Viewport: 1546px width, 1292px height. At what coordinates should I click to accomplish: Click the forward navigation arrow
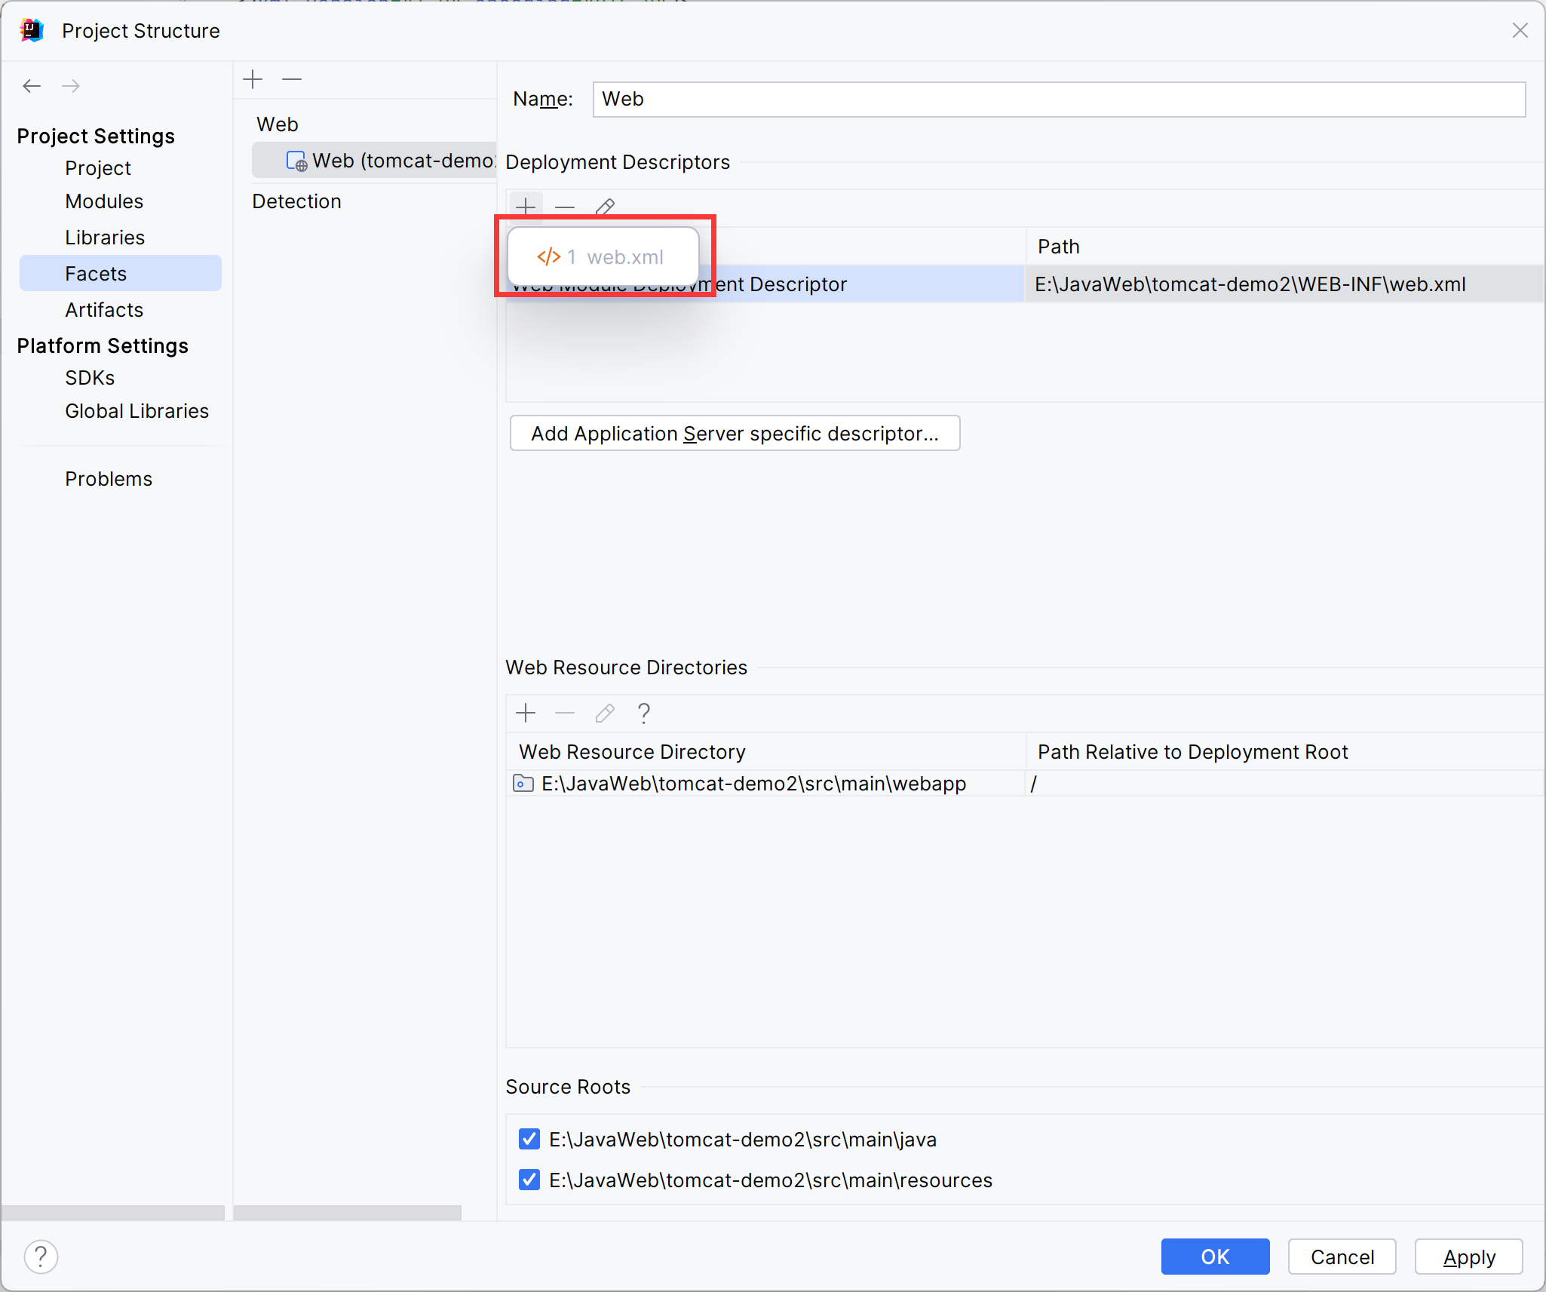(71, 86)
